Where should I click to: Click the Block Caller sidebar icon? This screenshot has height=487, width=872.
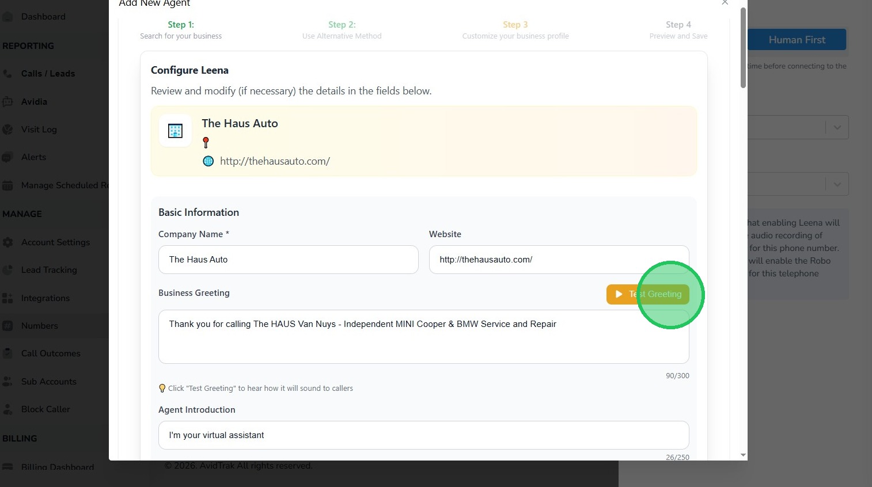(x=7, y=409)
